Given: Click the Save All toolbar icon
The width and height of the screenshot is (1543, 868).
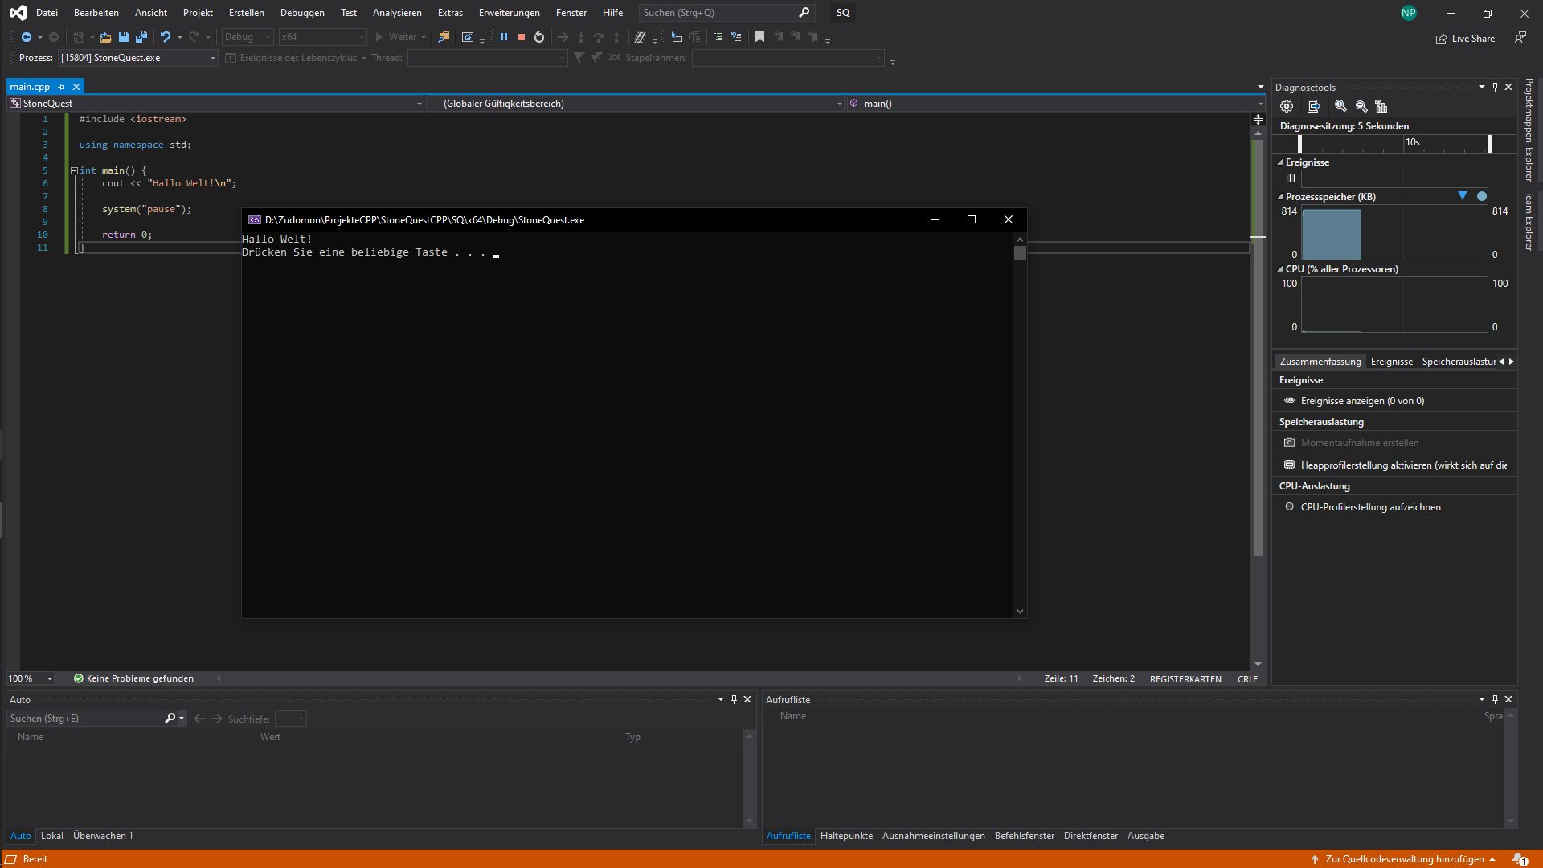Looking at the screenshot, I should [141, 37].
